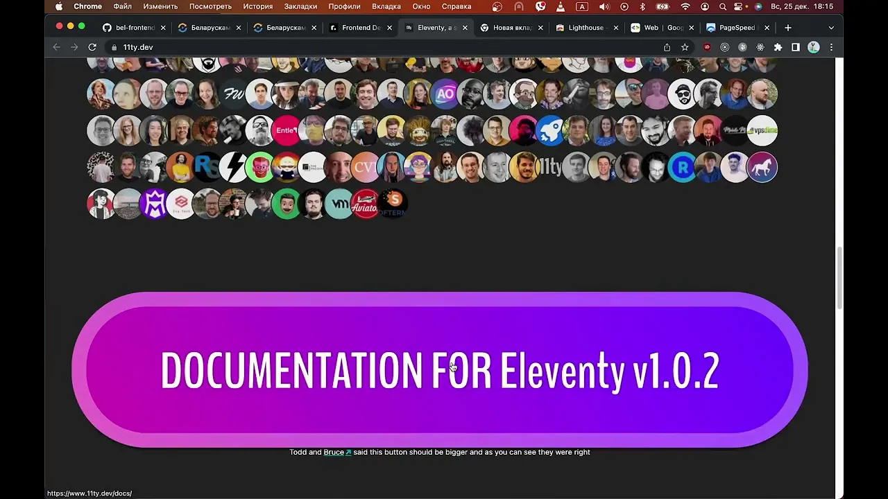Screen dimensions: 888x499
Task: Close the Eleventy tab
Action: pos(465,28)
